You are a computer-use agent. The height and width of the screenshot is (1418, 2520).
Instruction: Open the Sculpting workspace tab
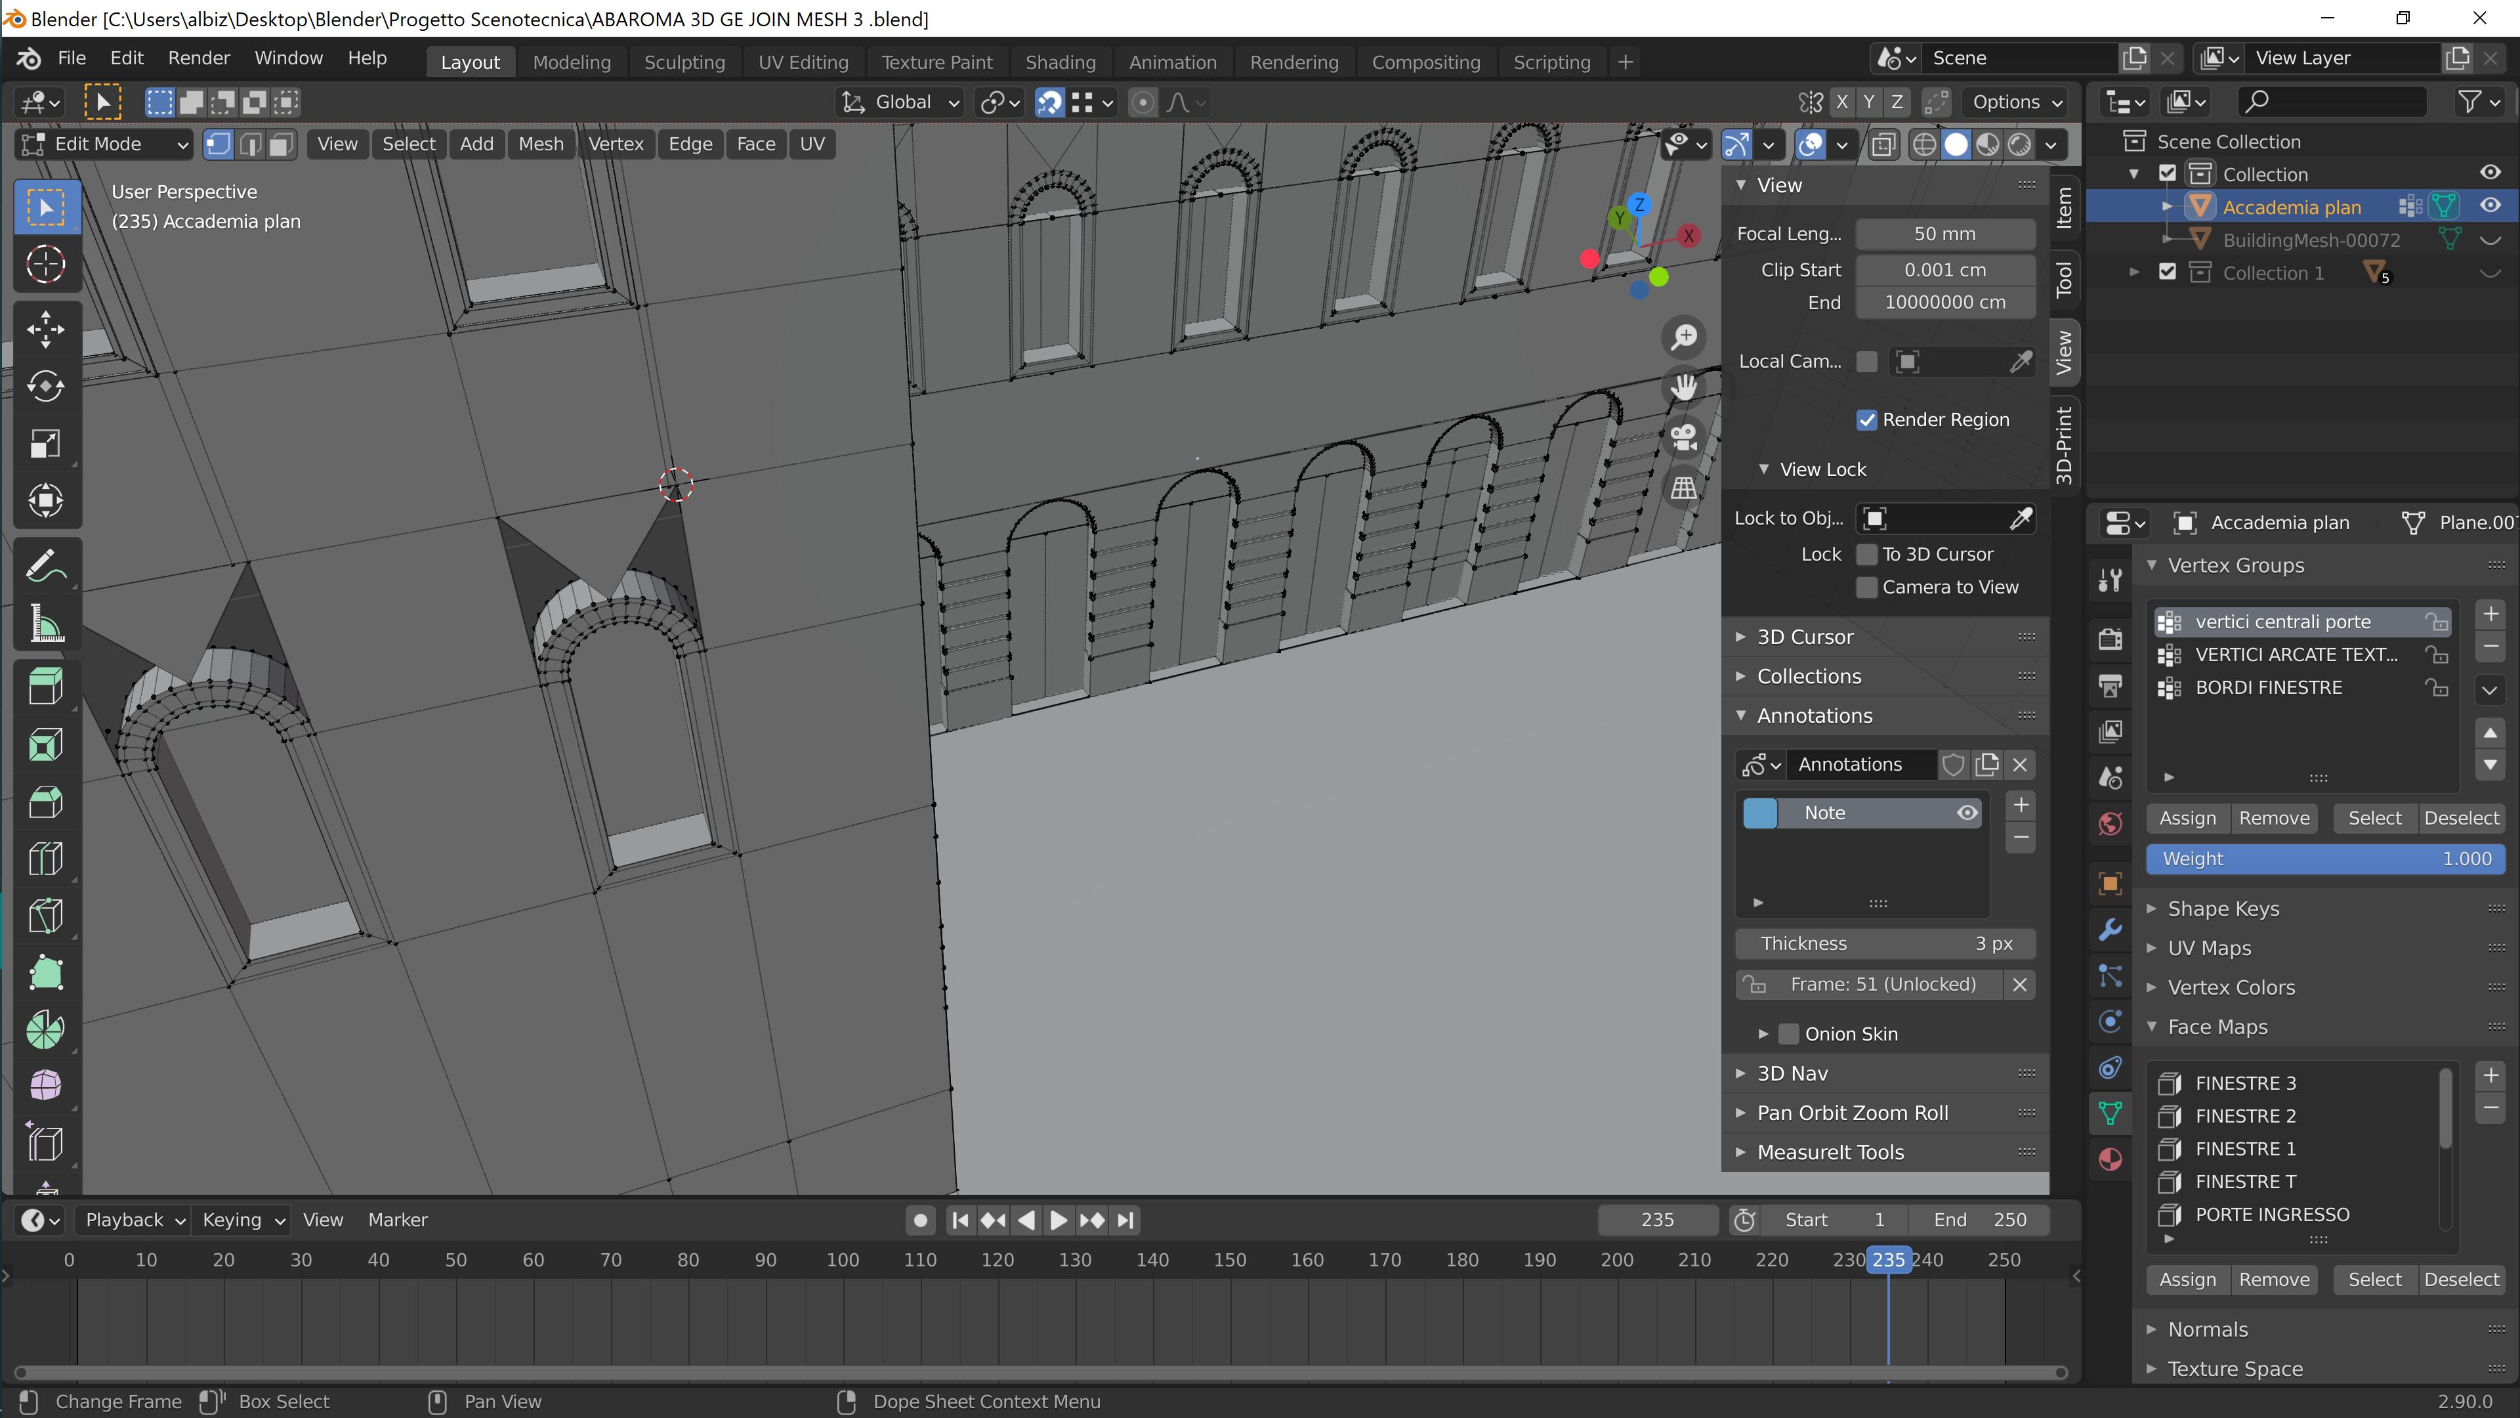[684, 62]
